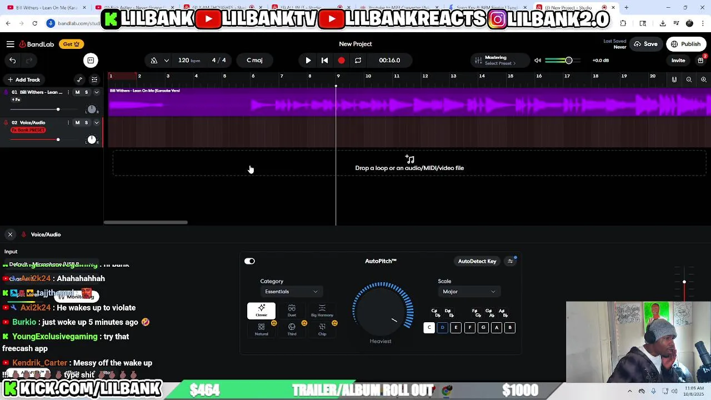Screen dimensions: 711x400
Task: Click the Get membership button
Action: click(71, 44)
